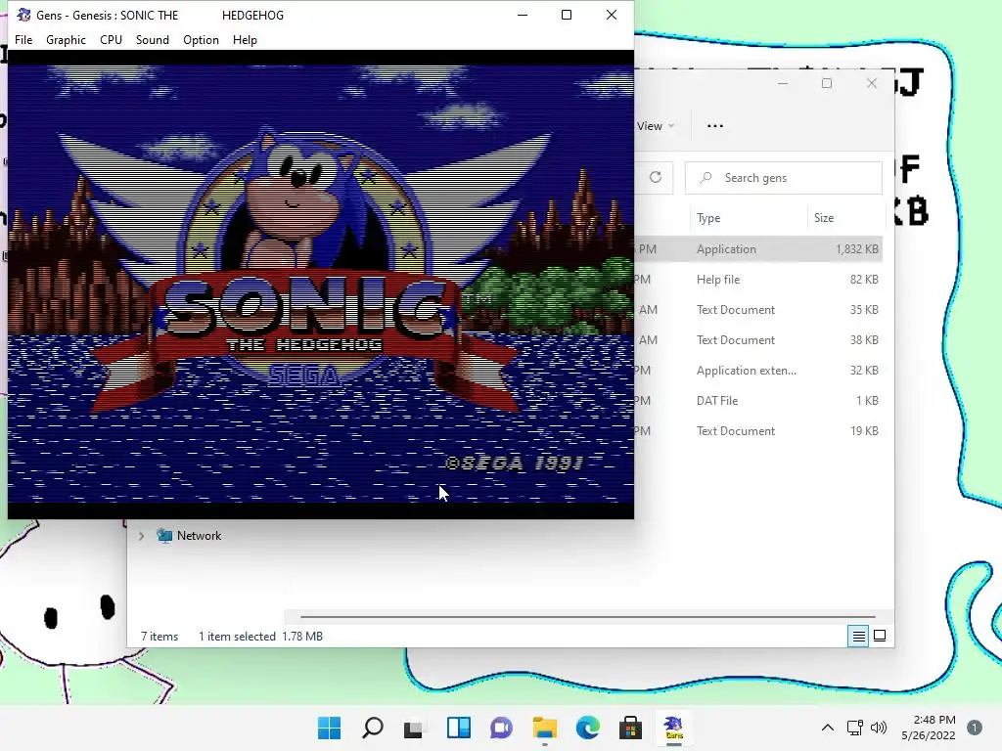Click the Sonic game screen in Gens
1002x751 pixels.
point(321,285)
